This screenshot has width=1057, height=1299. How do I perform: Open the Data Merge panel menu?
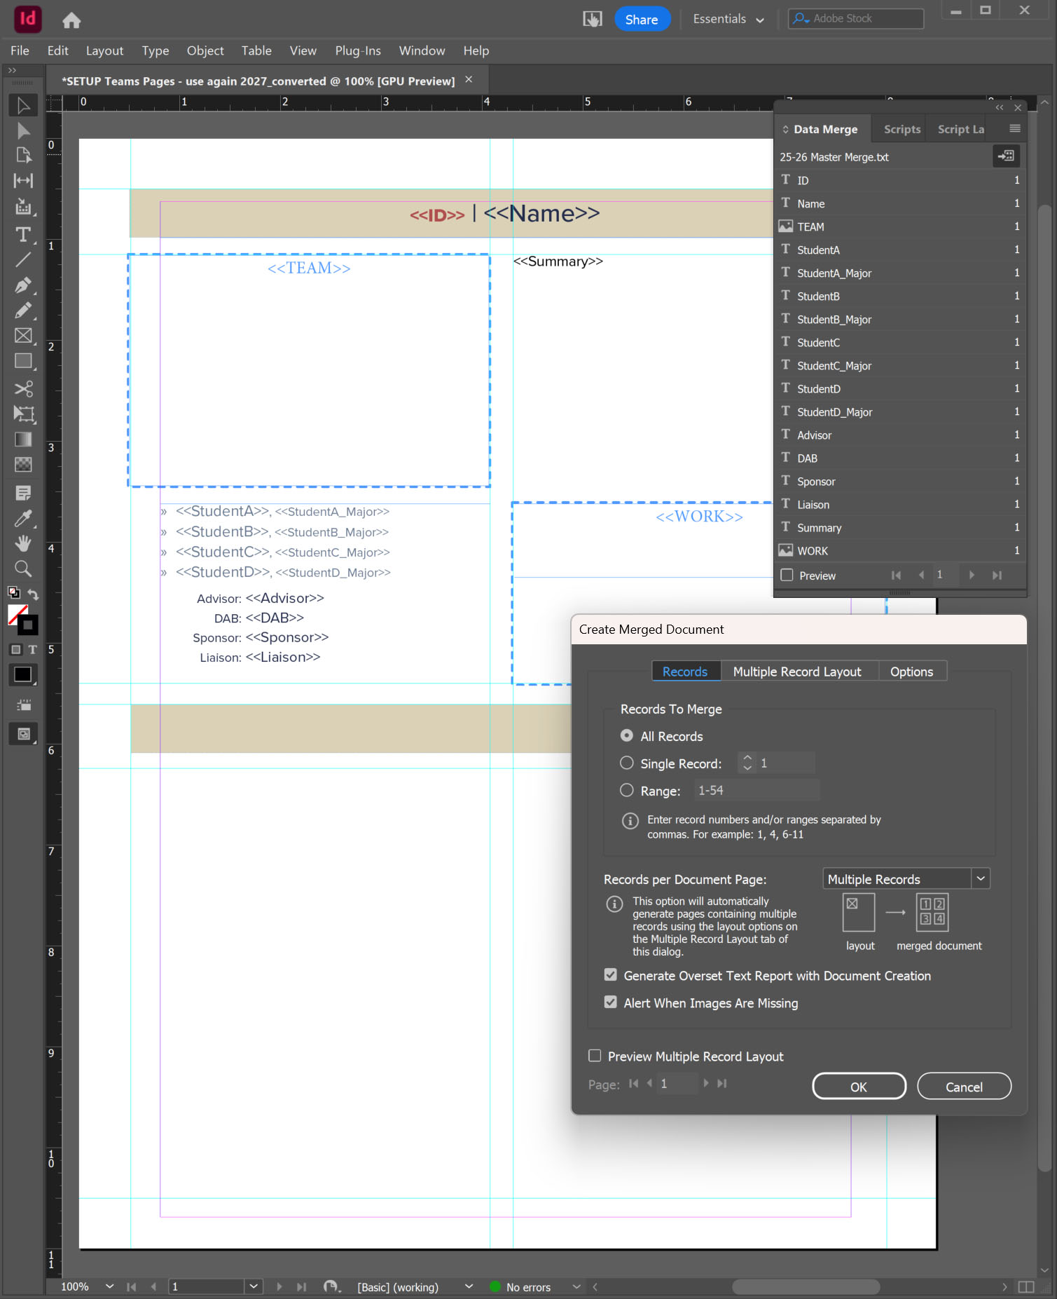coord(1014,129)
